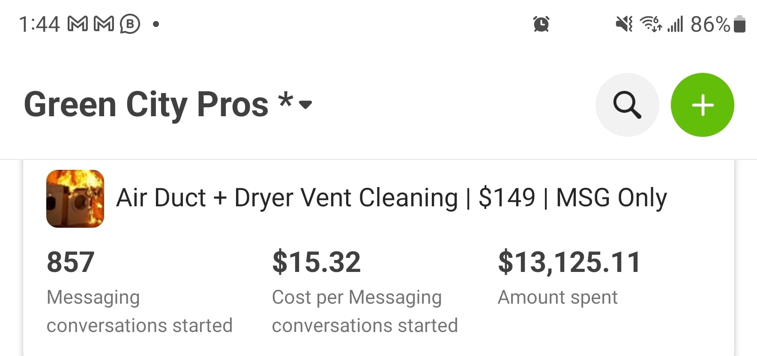757x356 pixels.
Task: Tap the Green City Pros account title
Action: click(x=146, y=105)
